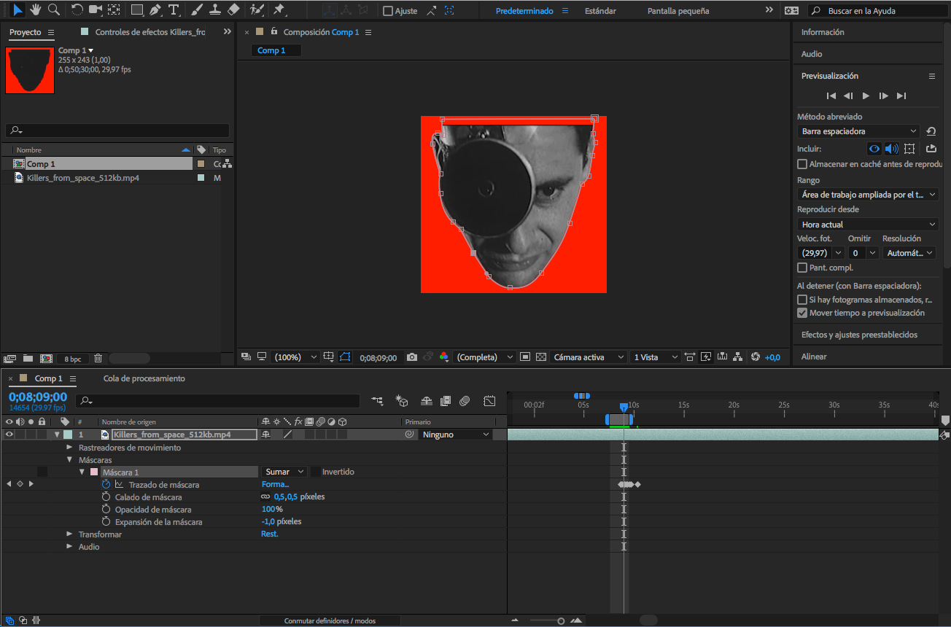Open the (Completa) resolution dropdown
The image size is (951, 627).
[486, 357]
